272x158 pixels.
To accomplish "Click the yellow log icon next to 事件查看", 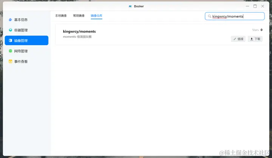I will 11,61.
